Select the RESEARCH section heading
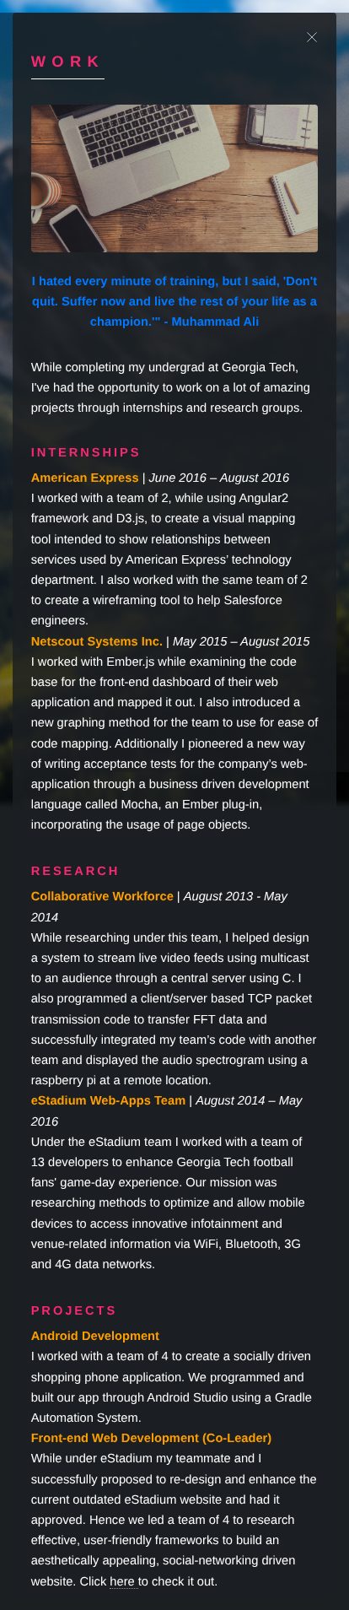The width and height of the screenshot is (349, 1610). pyautogui.click(x=75, y=871)
